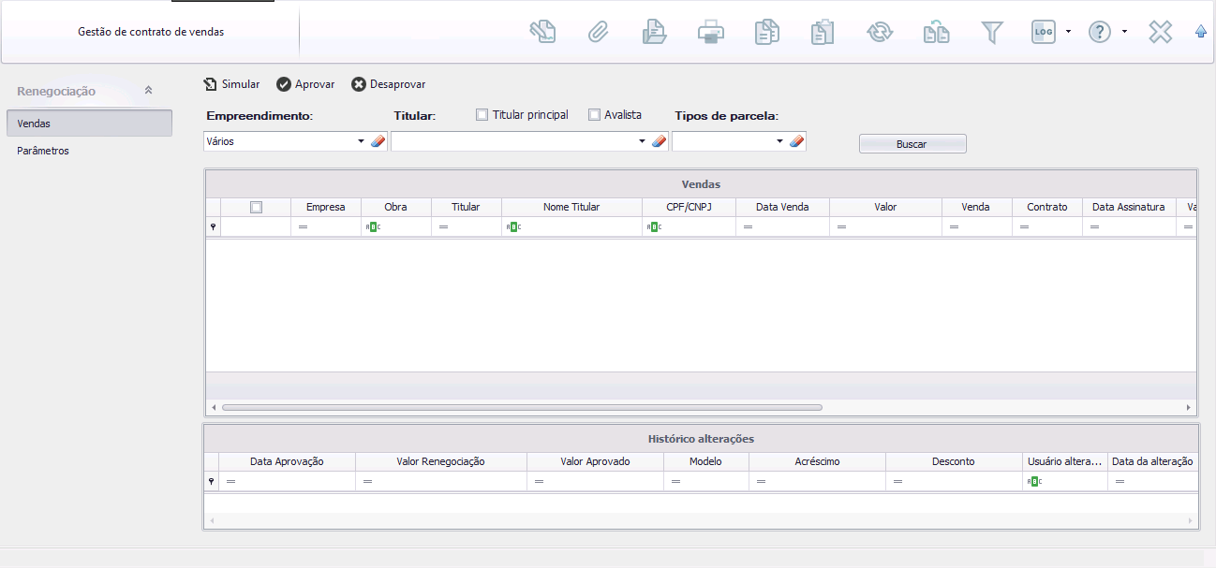Select Vendas in the side menu

point(89,124)
